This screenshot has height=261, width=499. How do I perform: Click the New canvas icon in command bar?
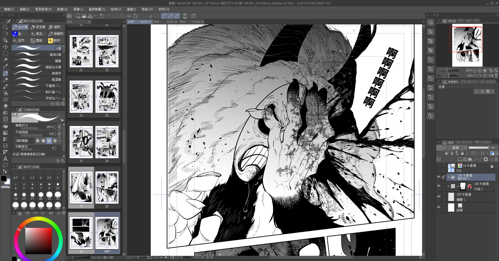pyautogui.click(x=77, y=16)
